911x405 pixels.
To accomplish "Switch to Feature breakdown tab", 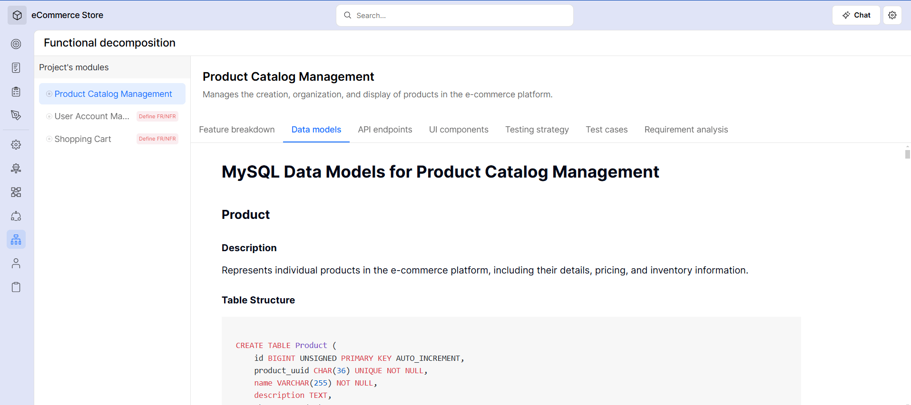I will (x=237, y=130).
